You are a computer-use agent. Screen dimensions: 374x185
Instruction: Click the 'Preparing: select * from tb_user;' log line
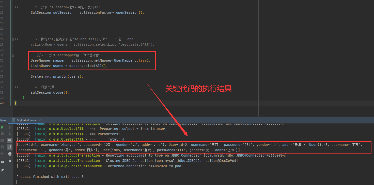pyautogui.click(x=91, y=129)
